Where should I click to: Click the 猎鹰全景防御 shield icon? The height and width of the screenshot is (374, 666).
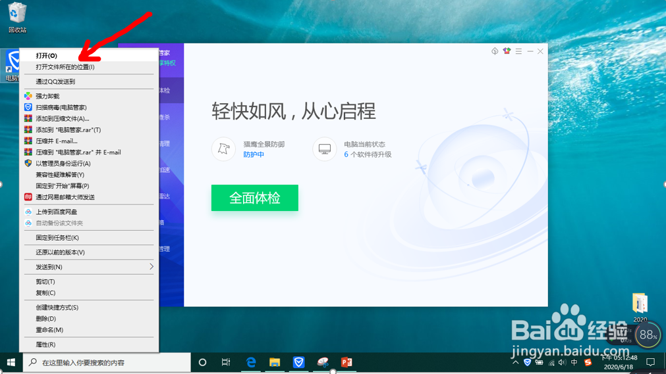223,149
